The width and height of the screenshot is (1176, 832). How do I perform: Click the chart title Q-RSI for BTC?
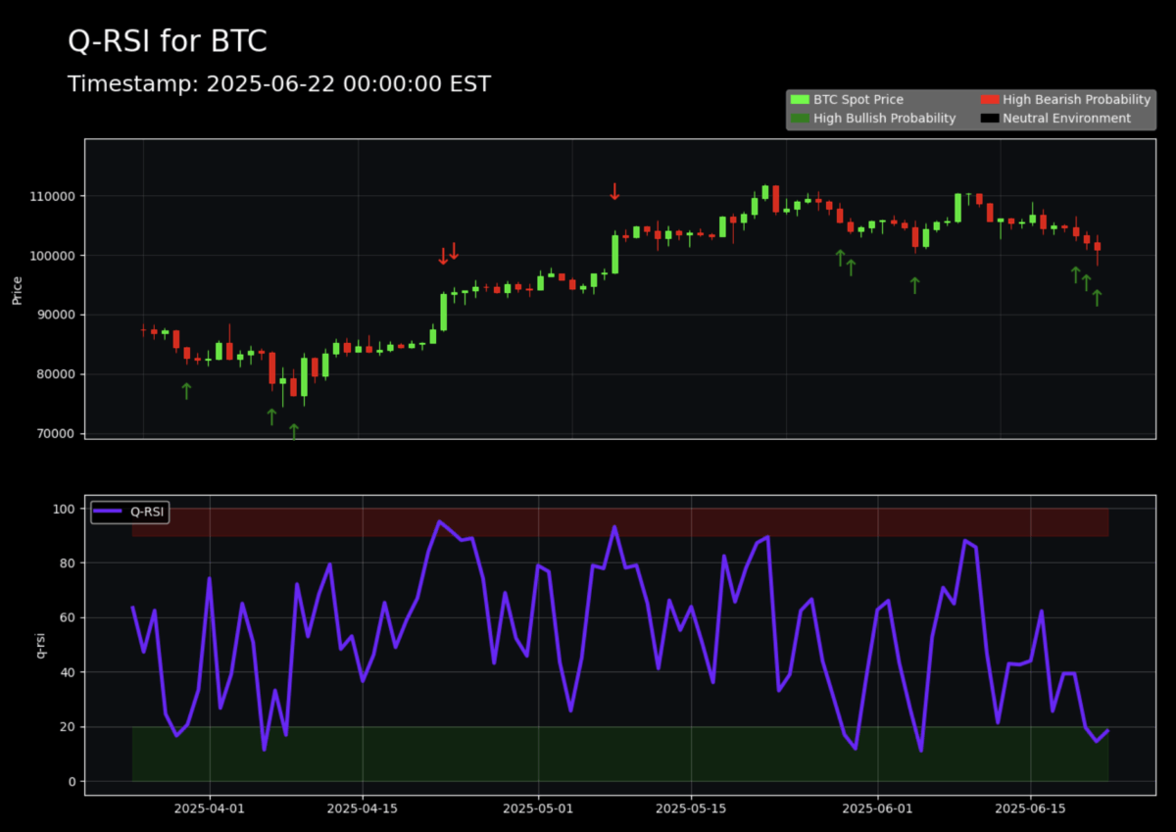tap(167, 41)
